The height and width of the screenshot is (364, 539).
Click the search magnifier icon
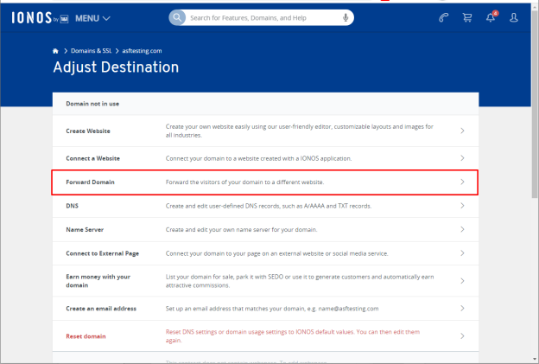177,17
